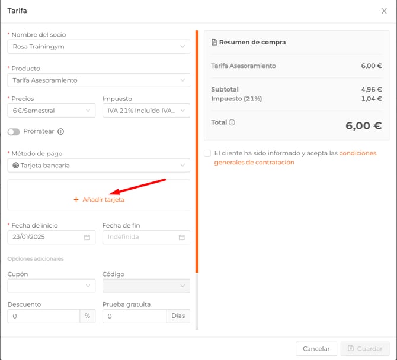The image size is (397, 360).
Task: Open the Producto dropdown
Action: coord(98,80)
